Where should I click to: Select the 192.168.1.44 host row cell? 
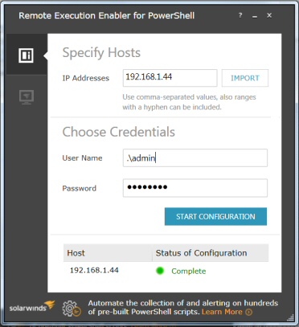pyautogui.click(x=94, y=270)
